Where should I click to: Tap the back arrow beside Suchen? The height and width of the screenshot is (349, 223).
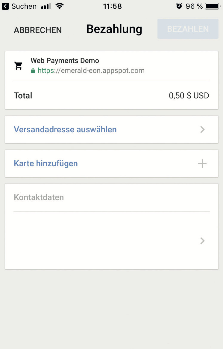pos(5,6)
